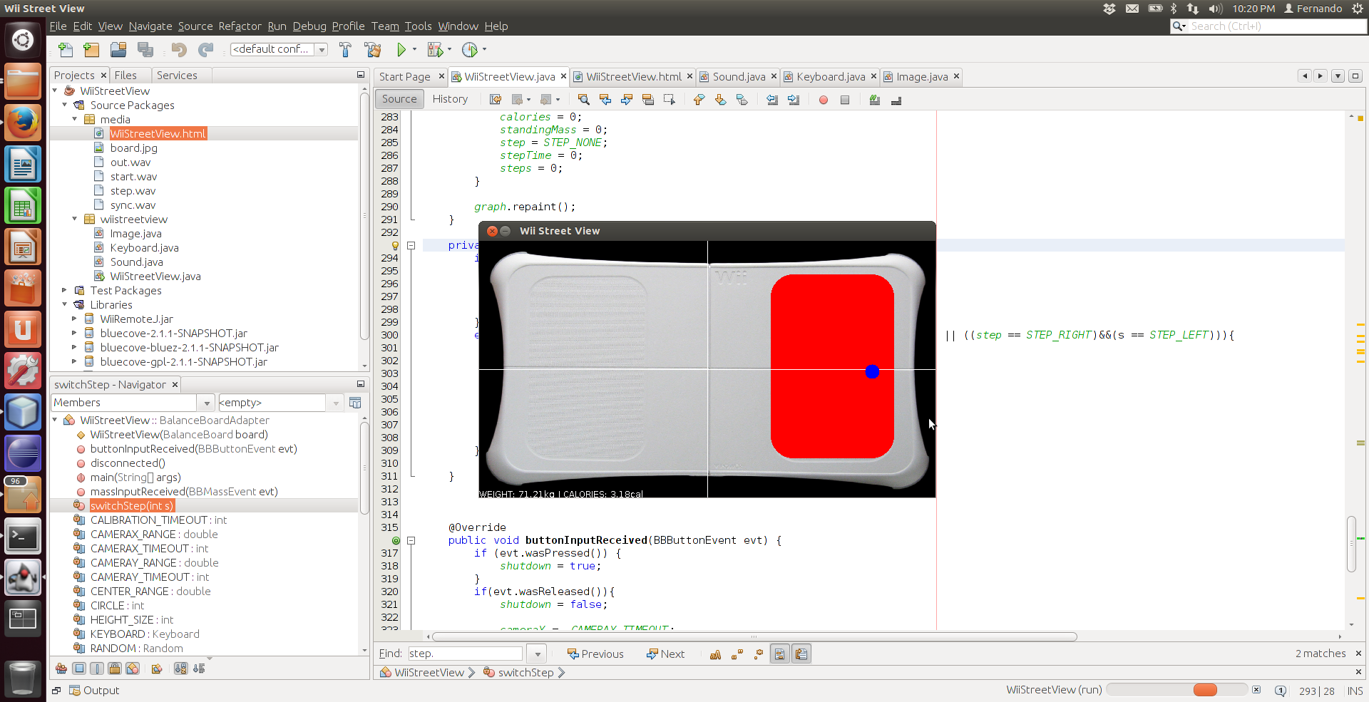Click the New Project toolbar icon

click(91, 49)
